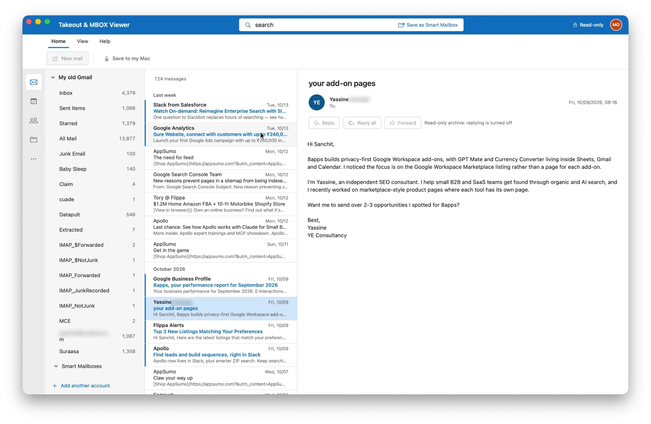The image size is (651, 424).
Task: Open the Files folder icon in sidebar
Action: 34,140
